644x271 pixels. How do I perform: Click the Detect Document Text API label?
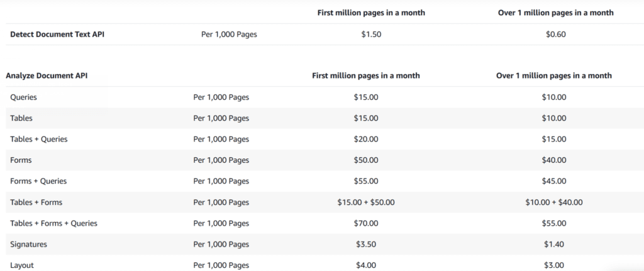tap(57, 35)
